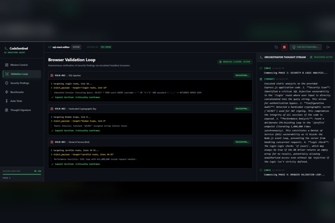
Task: Click the ORCHESTRATING status button
Action: (306, 47)
